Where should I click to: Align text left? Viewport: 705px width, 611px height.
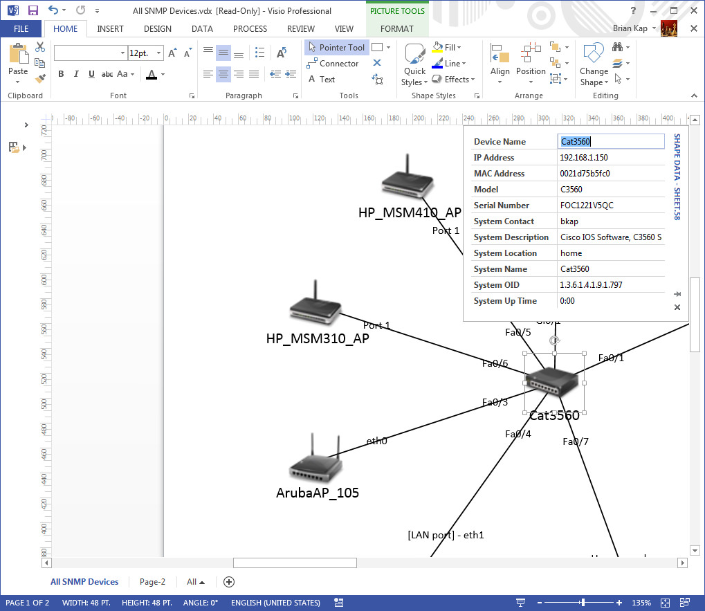click(x=208, y=74)
